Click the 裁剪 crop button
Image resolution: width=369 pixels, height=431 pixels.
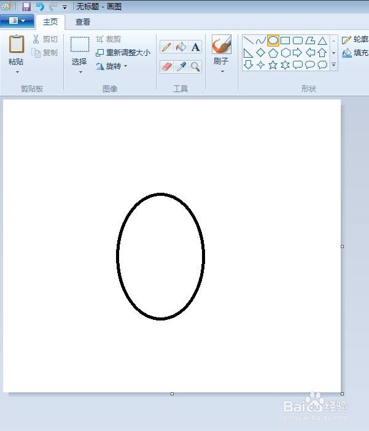108,39
